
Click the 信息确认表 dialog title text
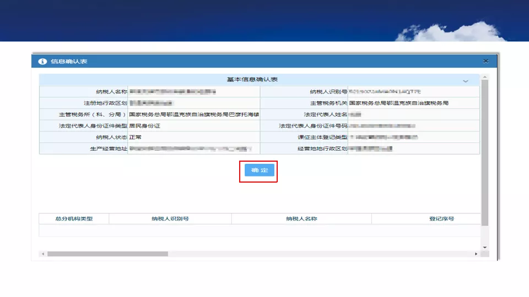click(69, 61)
